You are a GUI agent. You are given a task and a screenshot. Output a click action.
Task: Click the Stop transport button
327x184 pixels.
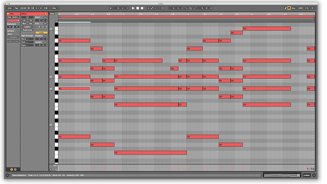[x=138, y=8]
